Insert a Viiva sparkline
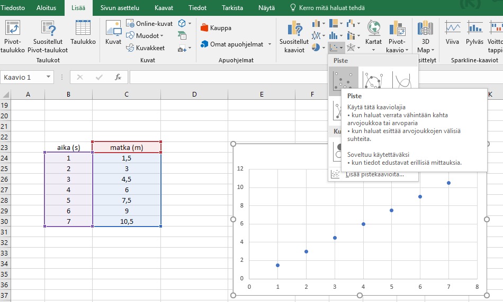Screen dimensions: 503x302 coord(452,32)
